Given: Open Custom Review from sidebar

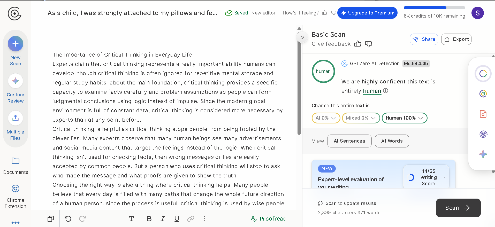Looking at the screenshot, I should point(16,81).
